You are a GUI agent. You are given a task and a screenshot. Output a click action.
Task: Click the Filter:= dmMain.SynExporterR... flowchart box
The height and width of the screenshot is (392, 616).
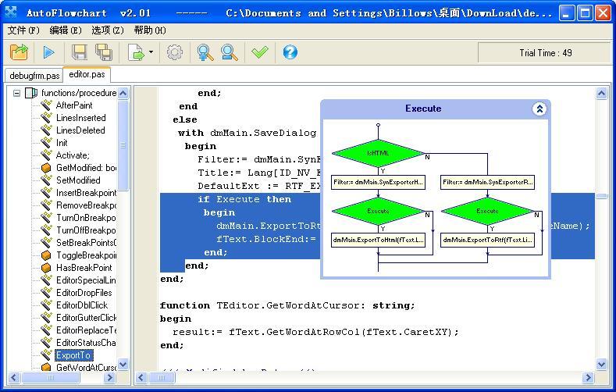click(487, 182)
